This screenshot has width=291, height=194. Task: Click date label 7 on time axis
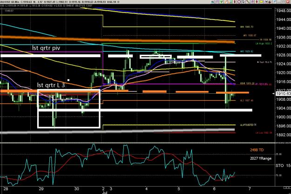(250, 189)
